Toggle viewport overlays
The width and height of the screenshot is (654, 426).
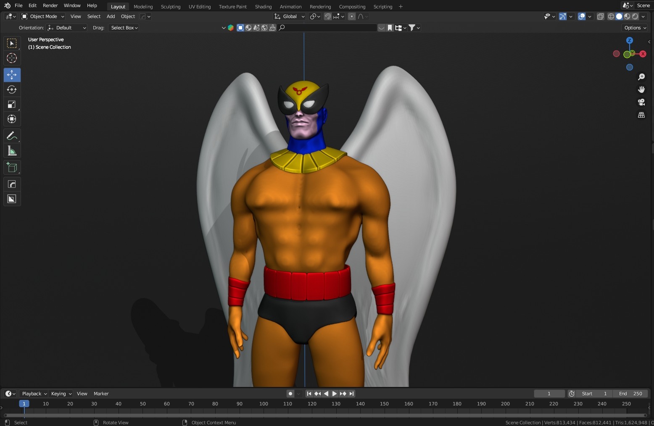click(582, 16)
